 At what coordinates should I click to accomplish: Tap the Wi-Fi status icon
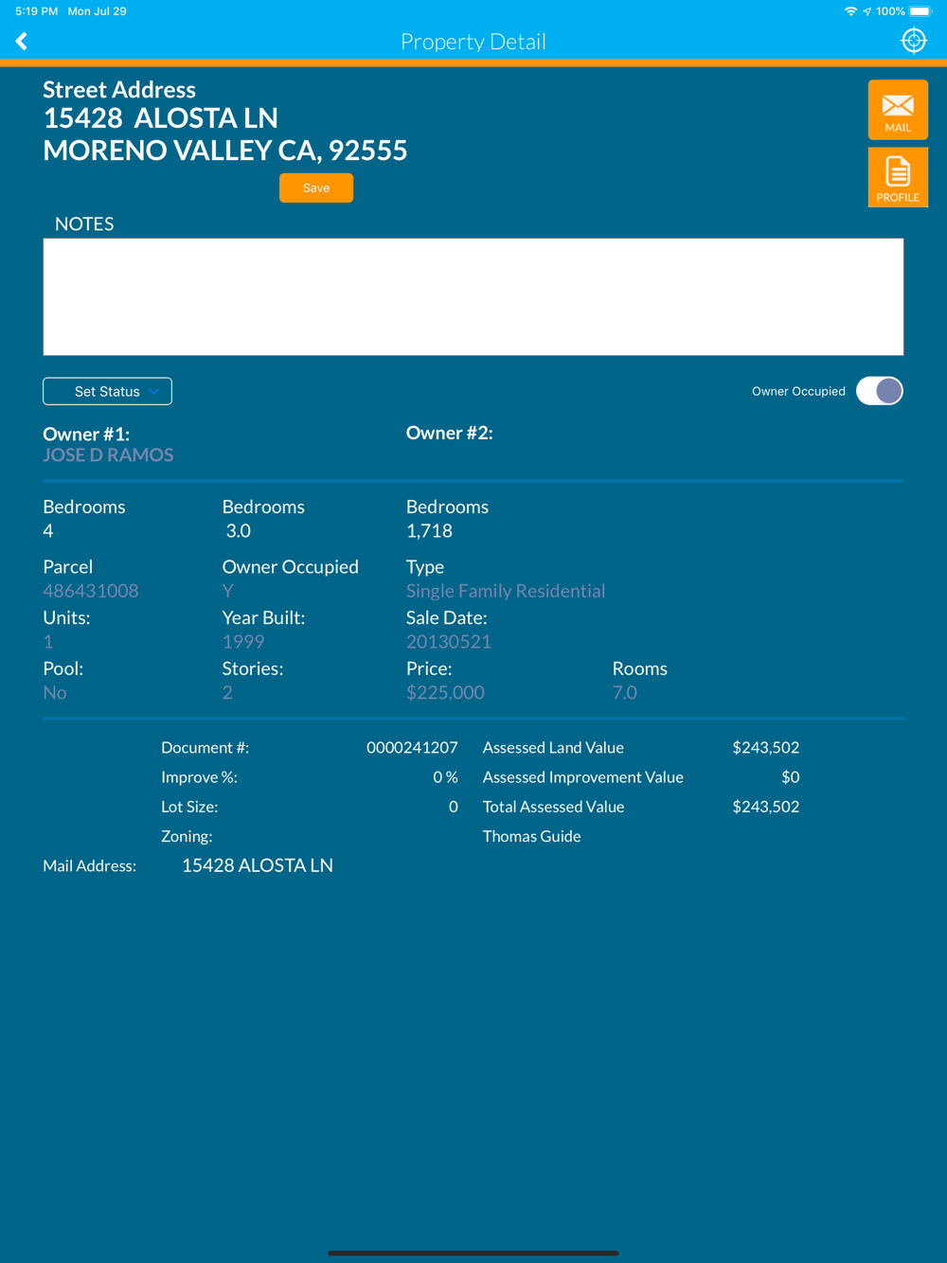pyautogui.click(x=850, y=11)
